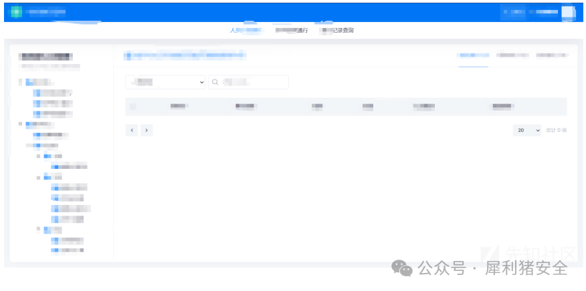The width and height of the screenshot is (586, 291).
Task: Open the user avatar in top bar
Action: click(568, 12)
